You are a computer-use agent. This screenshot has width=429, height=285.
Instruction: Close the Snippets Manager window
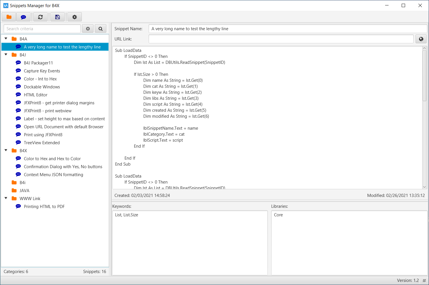(420, 5)
